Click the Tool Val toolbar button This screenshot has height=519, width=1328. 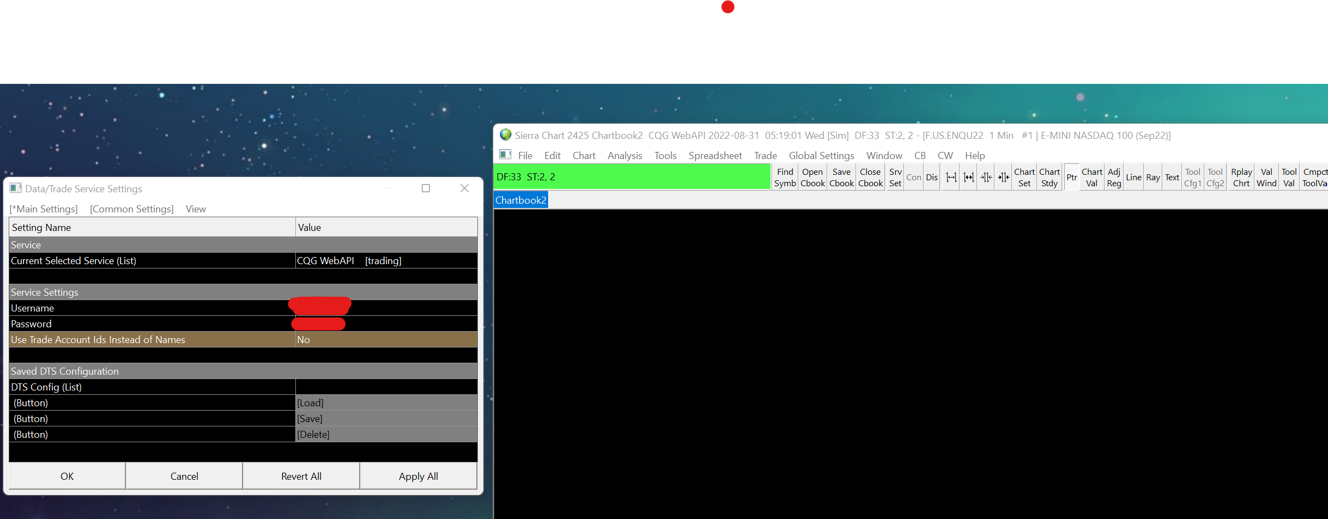point(1289,178)
